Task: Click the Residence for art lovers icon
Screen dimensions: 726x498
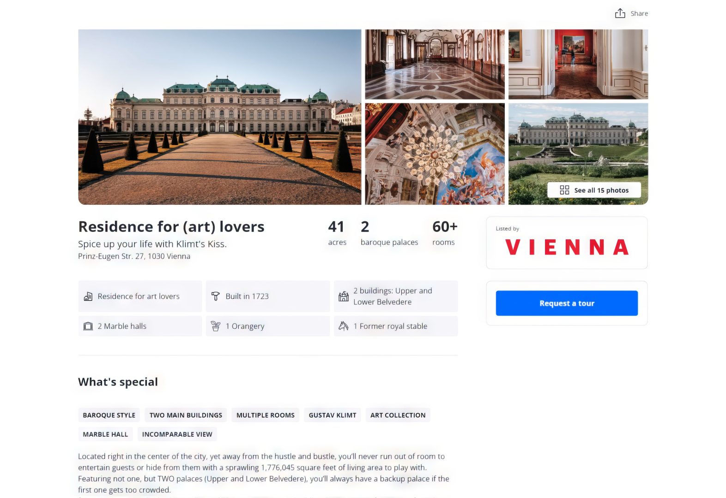Action: [x=88, y=296]
